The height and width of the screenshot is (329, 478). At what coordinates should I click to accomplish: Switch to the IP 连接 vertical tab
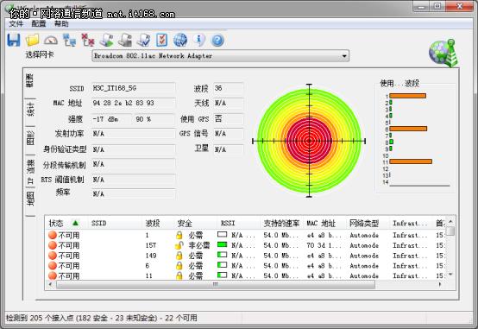click(30, 172)
